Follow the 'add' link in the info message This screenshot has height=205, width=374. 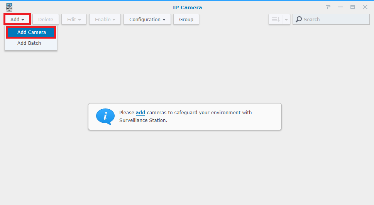[140, 112]
